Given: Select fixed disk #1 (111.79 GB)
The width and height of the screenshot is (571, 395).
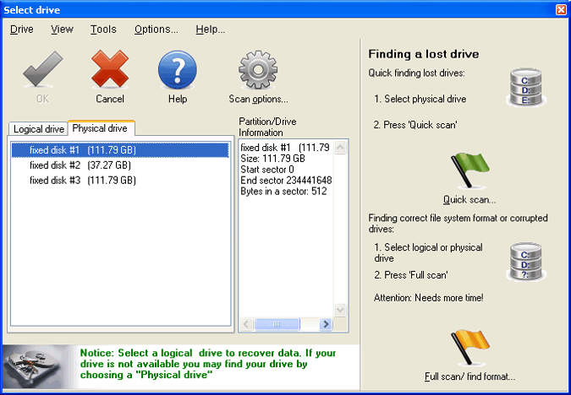Looking at the screenshot, I should [x=120, y=150].
